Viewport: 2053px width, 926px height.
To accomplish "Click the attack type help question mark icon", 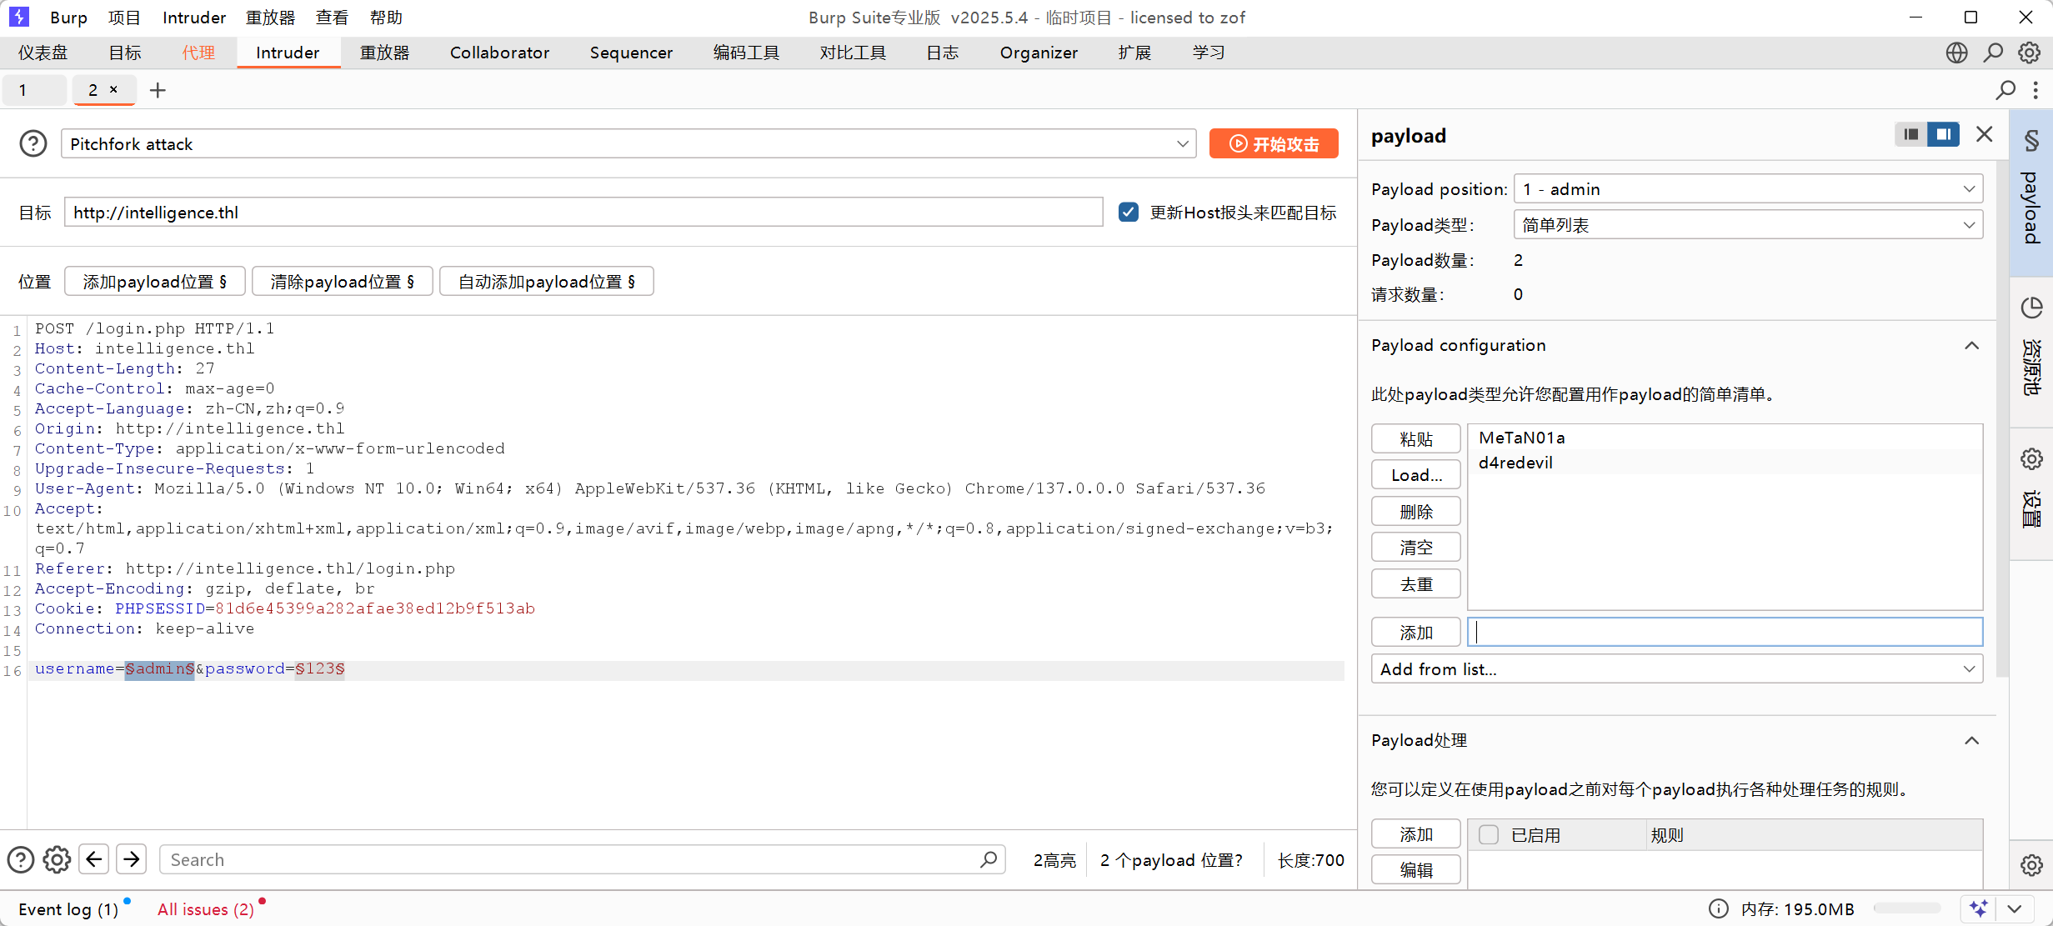I will click(33, 144).
